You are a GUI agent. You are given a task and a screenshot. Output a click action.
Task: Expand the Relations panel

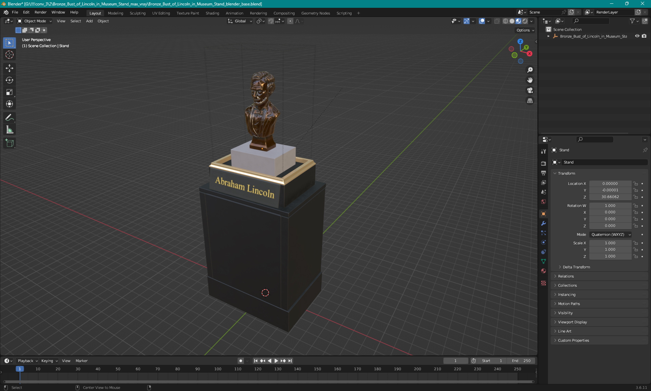point(599,276)
